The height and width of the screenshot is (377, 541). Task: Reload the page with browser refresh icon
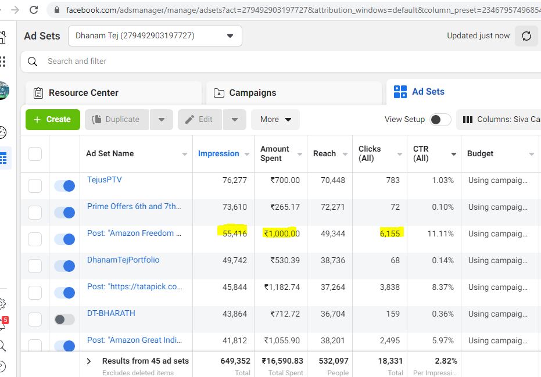pyautogui.click(x=34, y=10)
